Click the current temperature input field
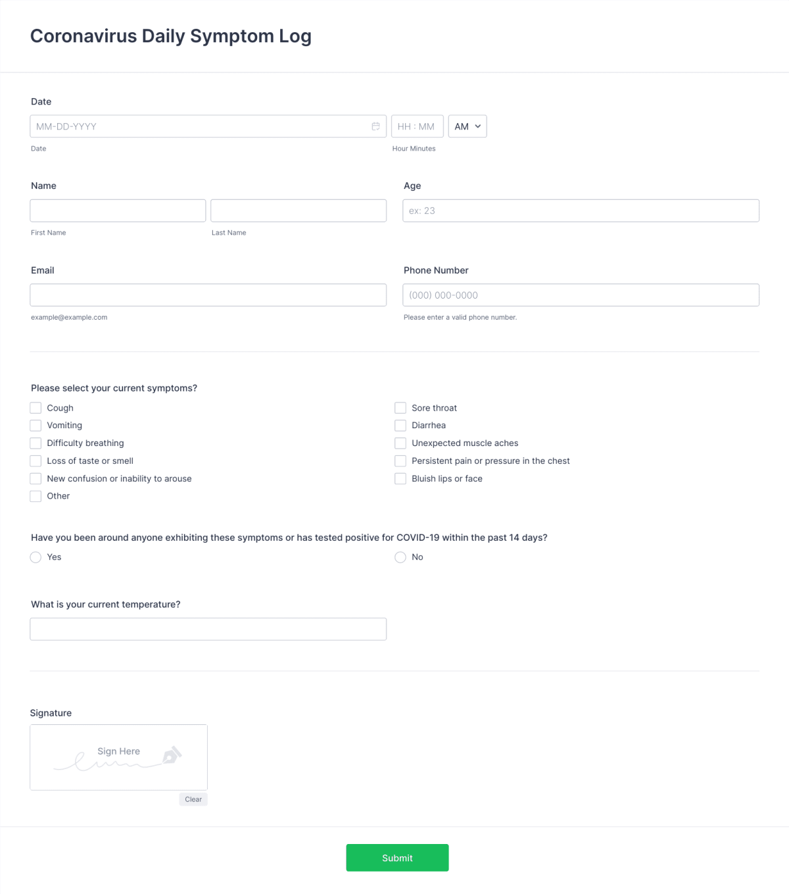789x894 pixels. pos(208,629)
